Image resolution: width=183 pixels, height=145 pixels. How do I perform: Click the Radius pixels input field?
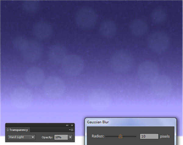click(x=149, y=136)
